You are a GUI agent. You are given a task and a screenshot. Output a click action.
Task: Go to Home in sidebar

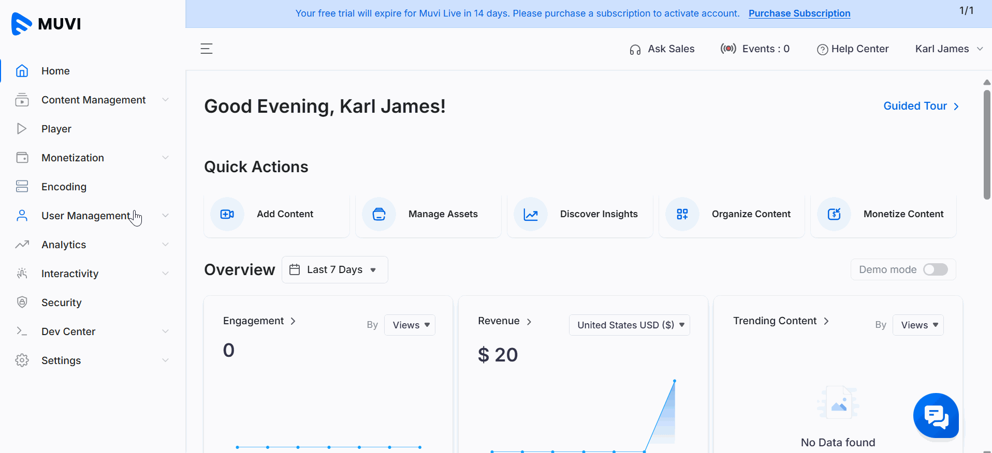[x=55, y=71]
